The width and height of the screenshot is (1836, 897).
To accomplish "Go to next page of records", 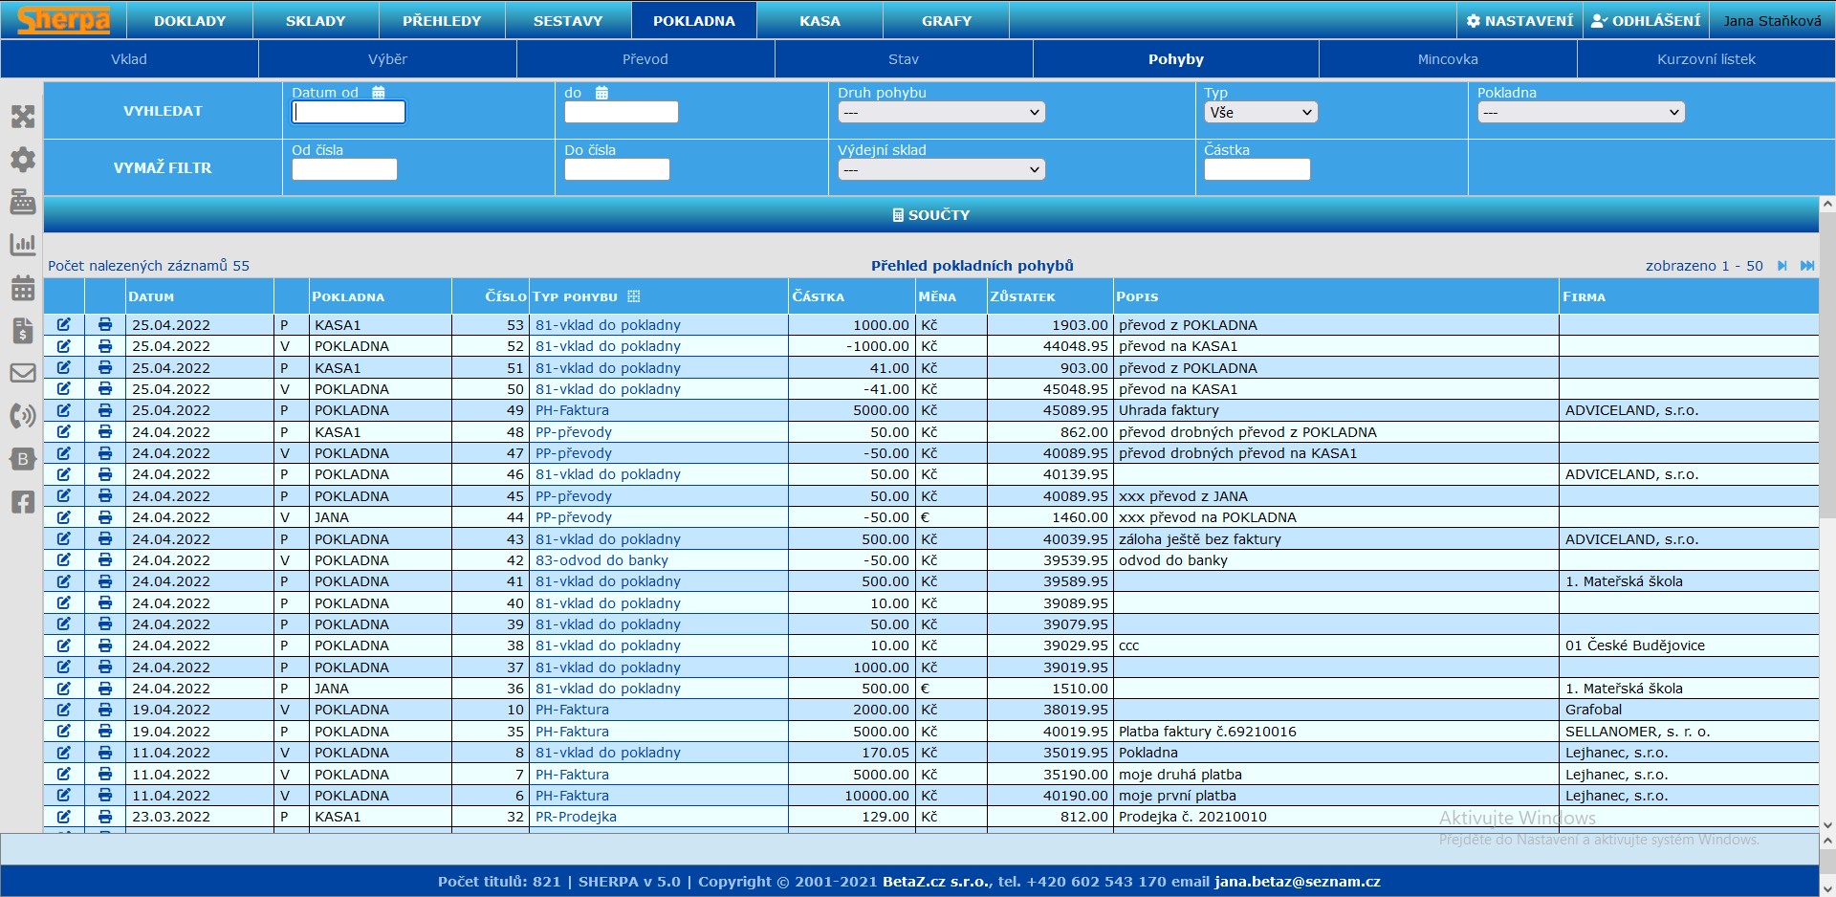I will [1781, 266].
